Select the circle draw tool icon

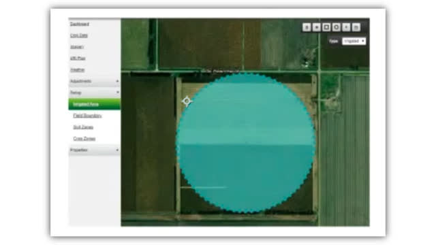[336, 27]
